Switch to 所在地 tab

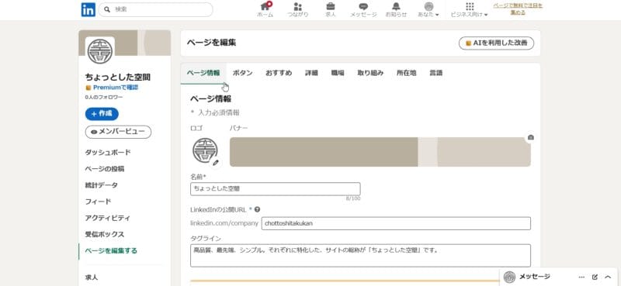tap(406, 73)
